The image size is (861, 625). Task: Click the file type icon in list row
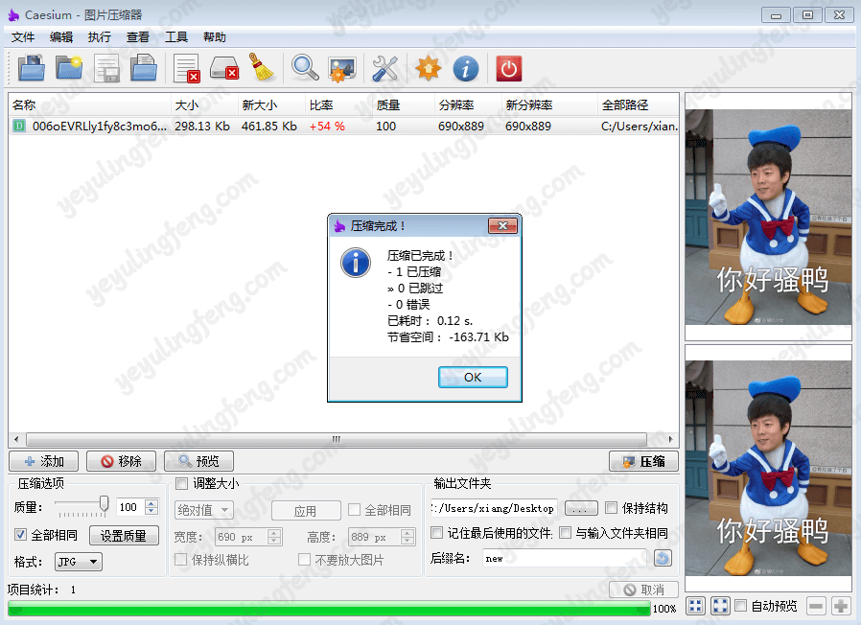19,126
